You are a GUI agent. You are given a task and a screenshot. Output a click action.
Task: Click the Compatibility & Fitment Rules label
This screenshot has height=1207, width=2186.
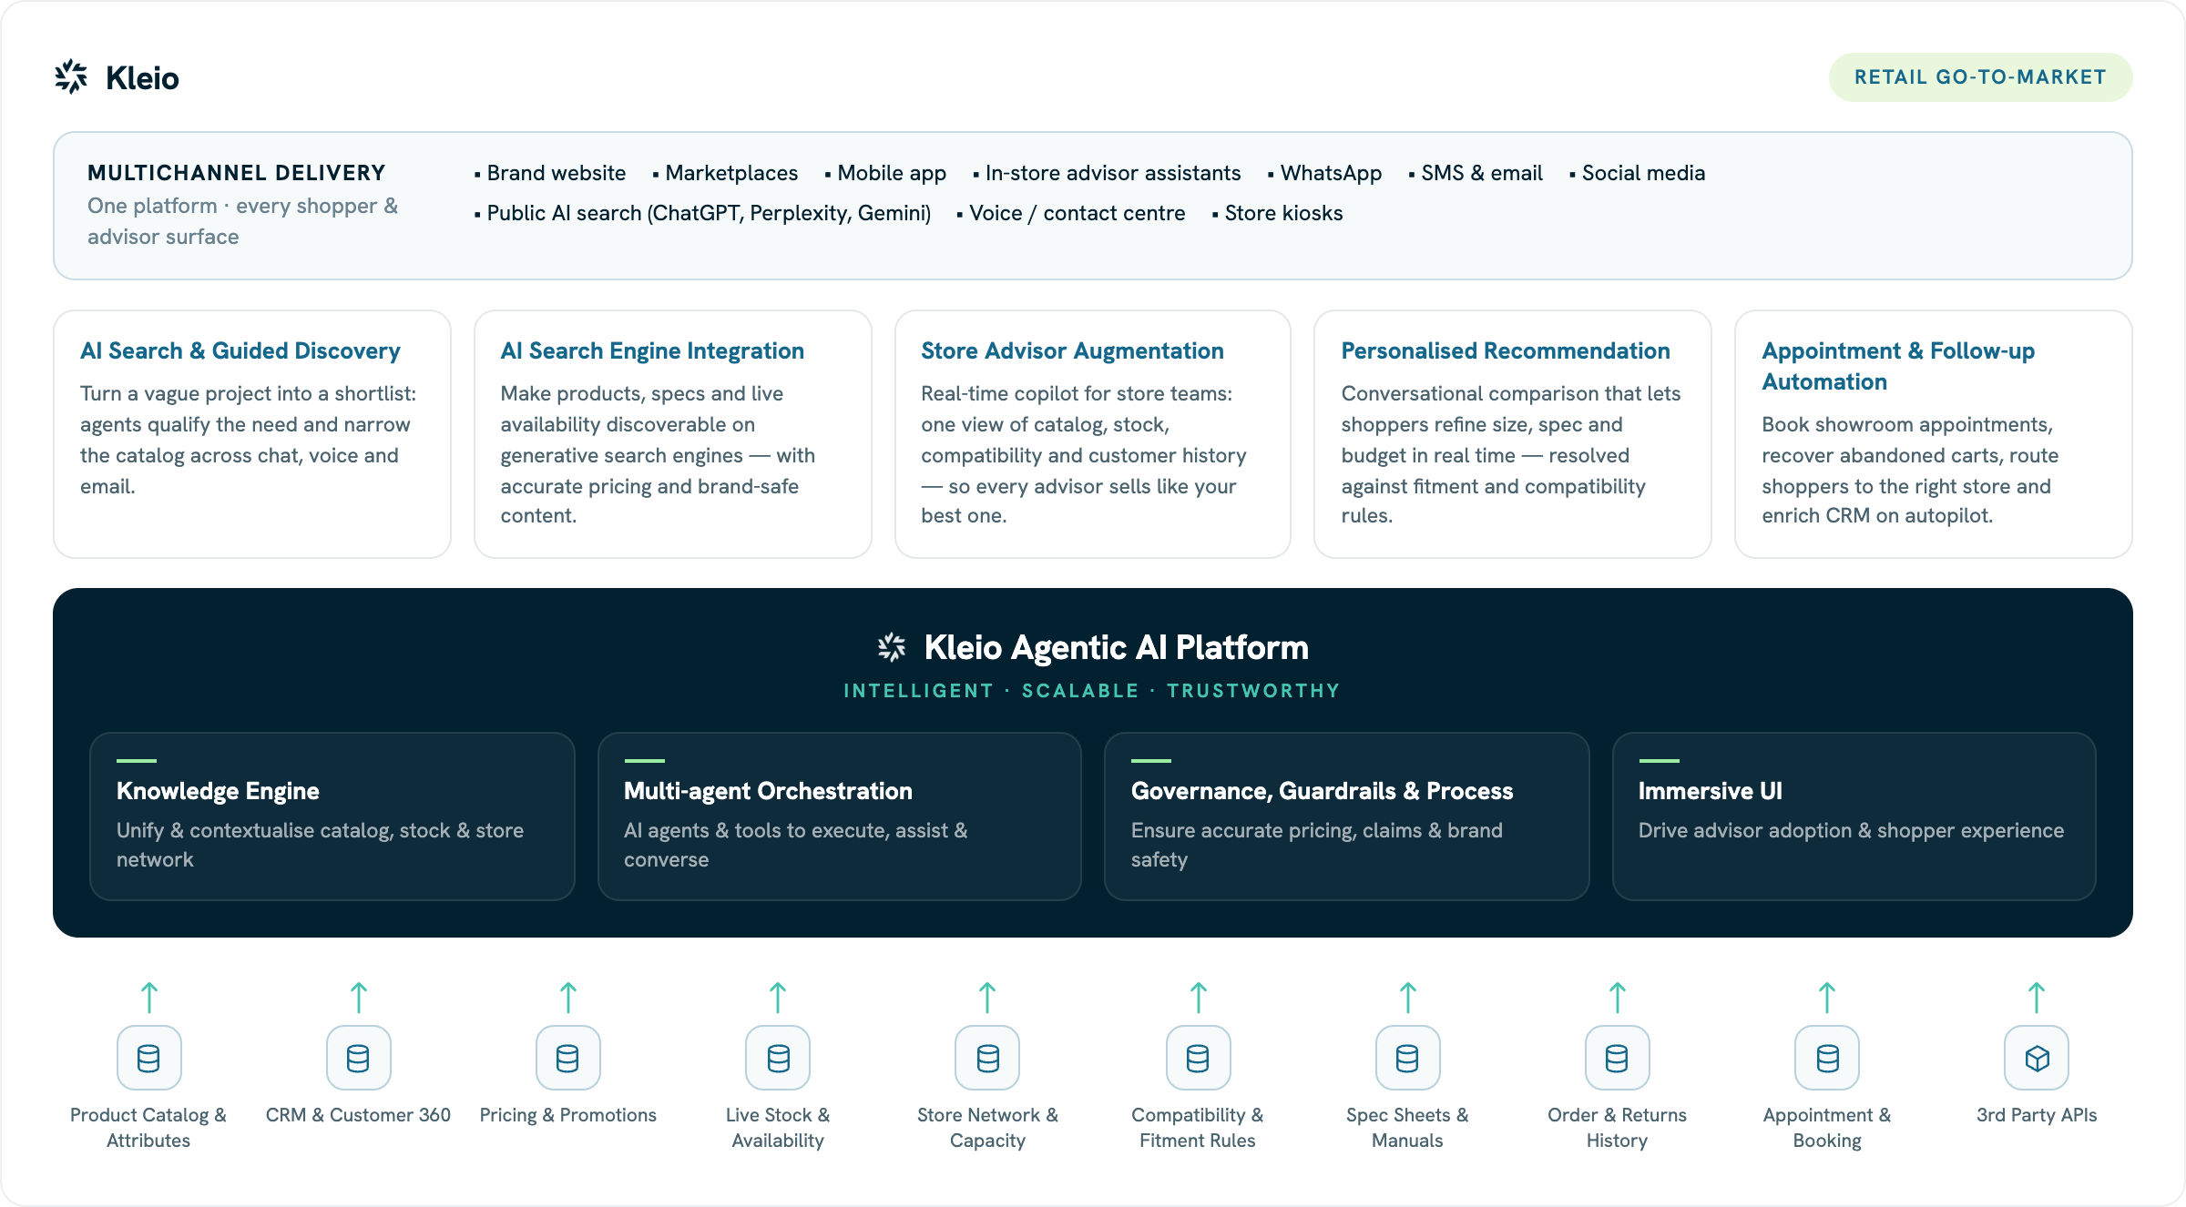[x=1198, y=1128]
